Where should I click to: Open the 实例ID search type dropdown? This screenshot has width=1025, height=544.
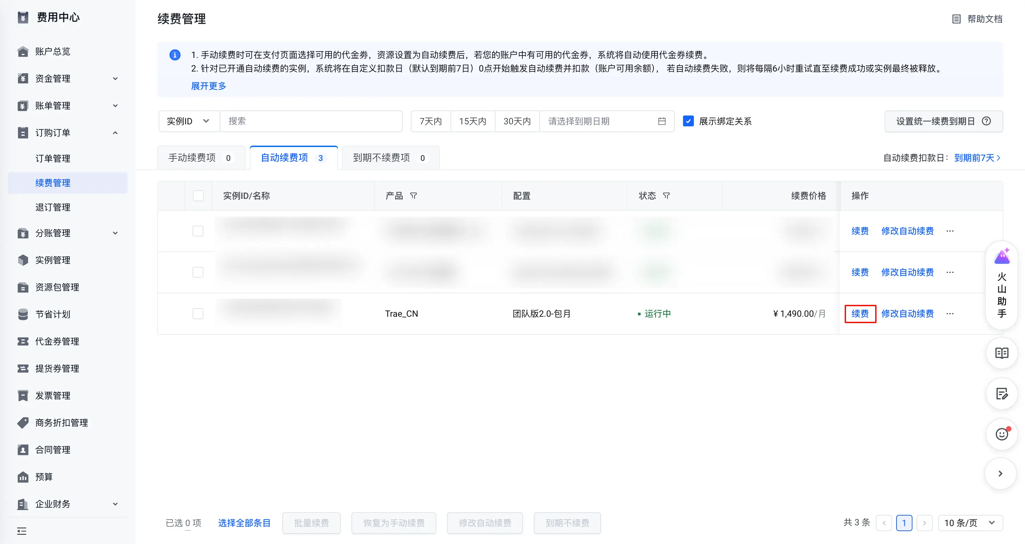(189, 121)
